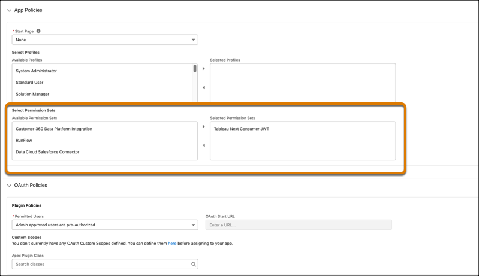Select Standard User profile
This screenshot has height=276, width=479.
tap(29, 83)
